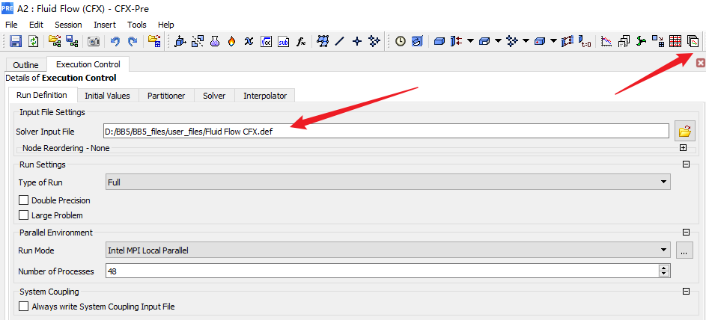
Task: Open dropdown arrow beside the boundary icon
Action: pos(470,41)
